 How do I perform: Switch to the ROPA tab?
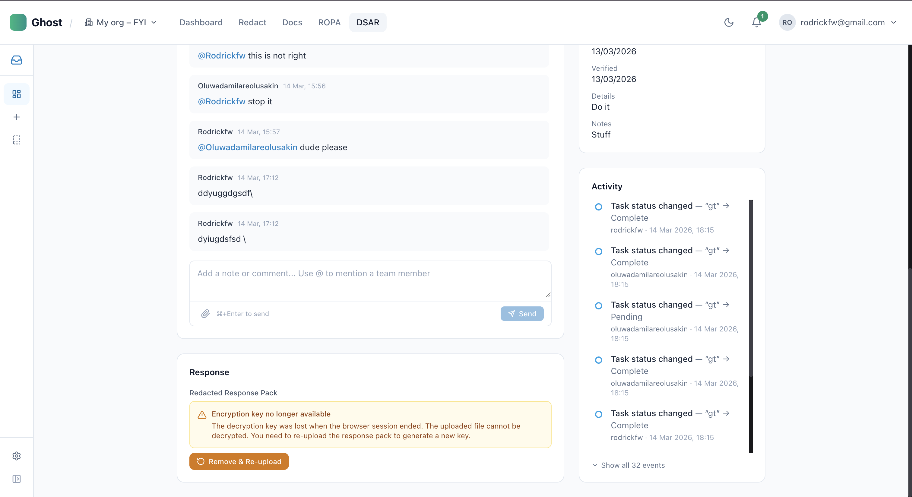pyautogui.click(x=329, y=22)
